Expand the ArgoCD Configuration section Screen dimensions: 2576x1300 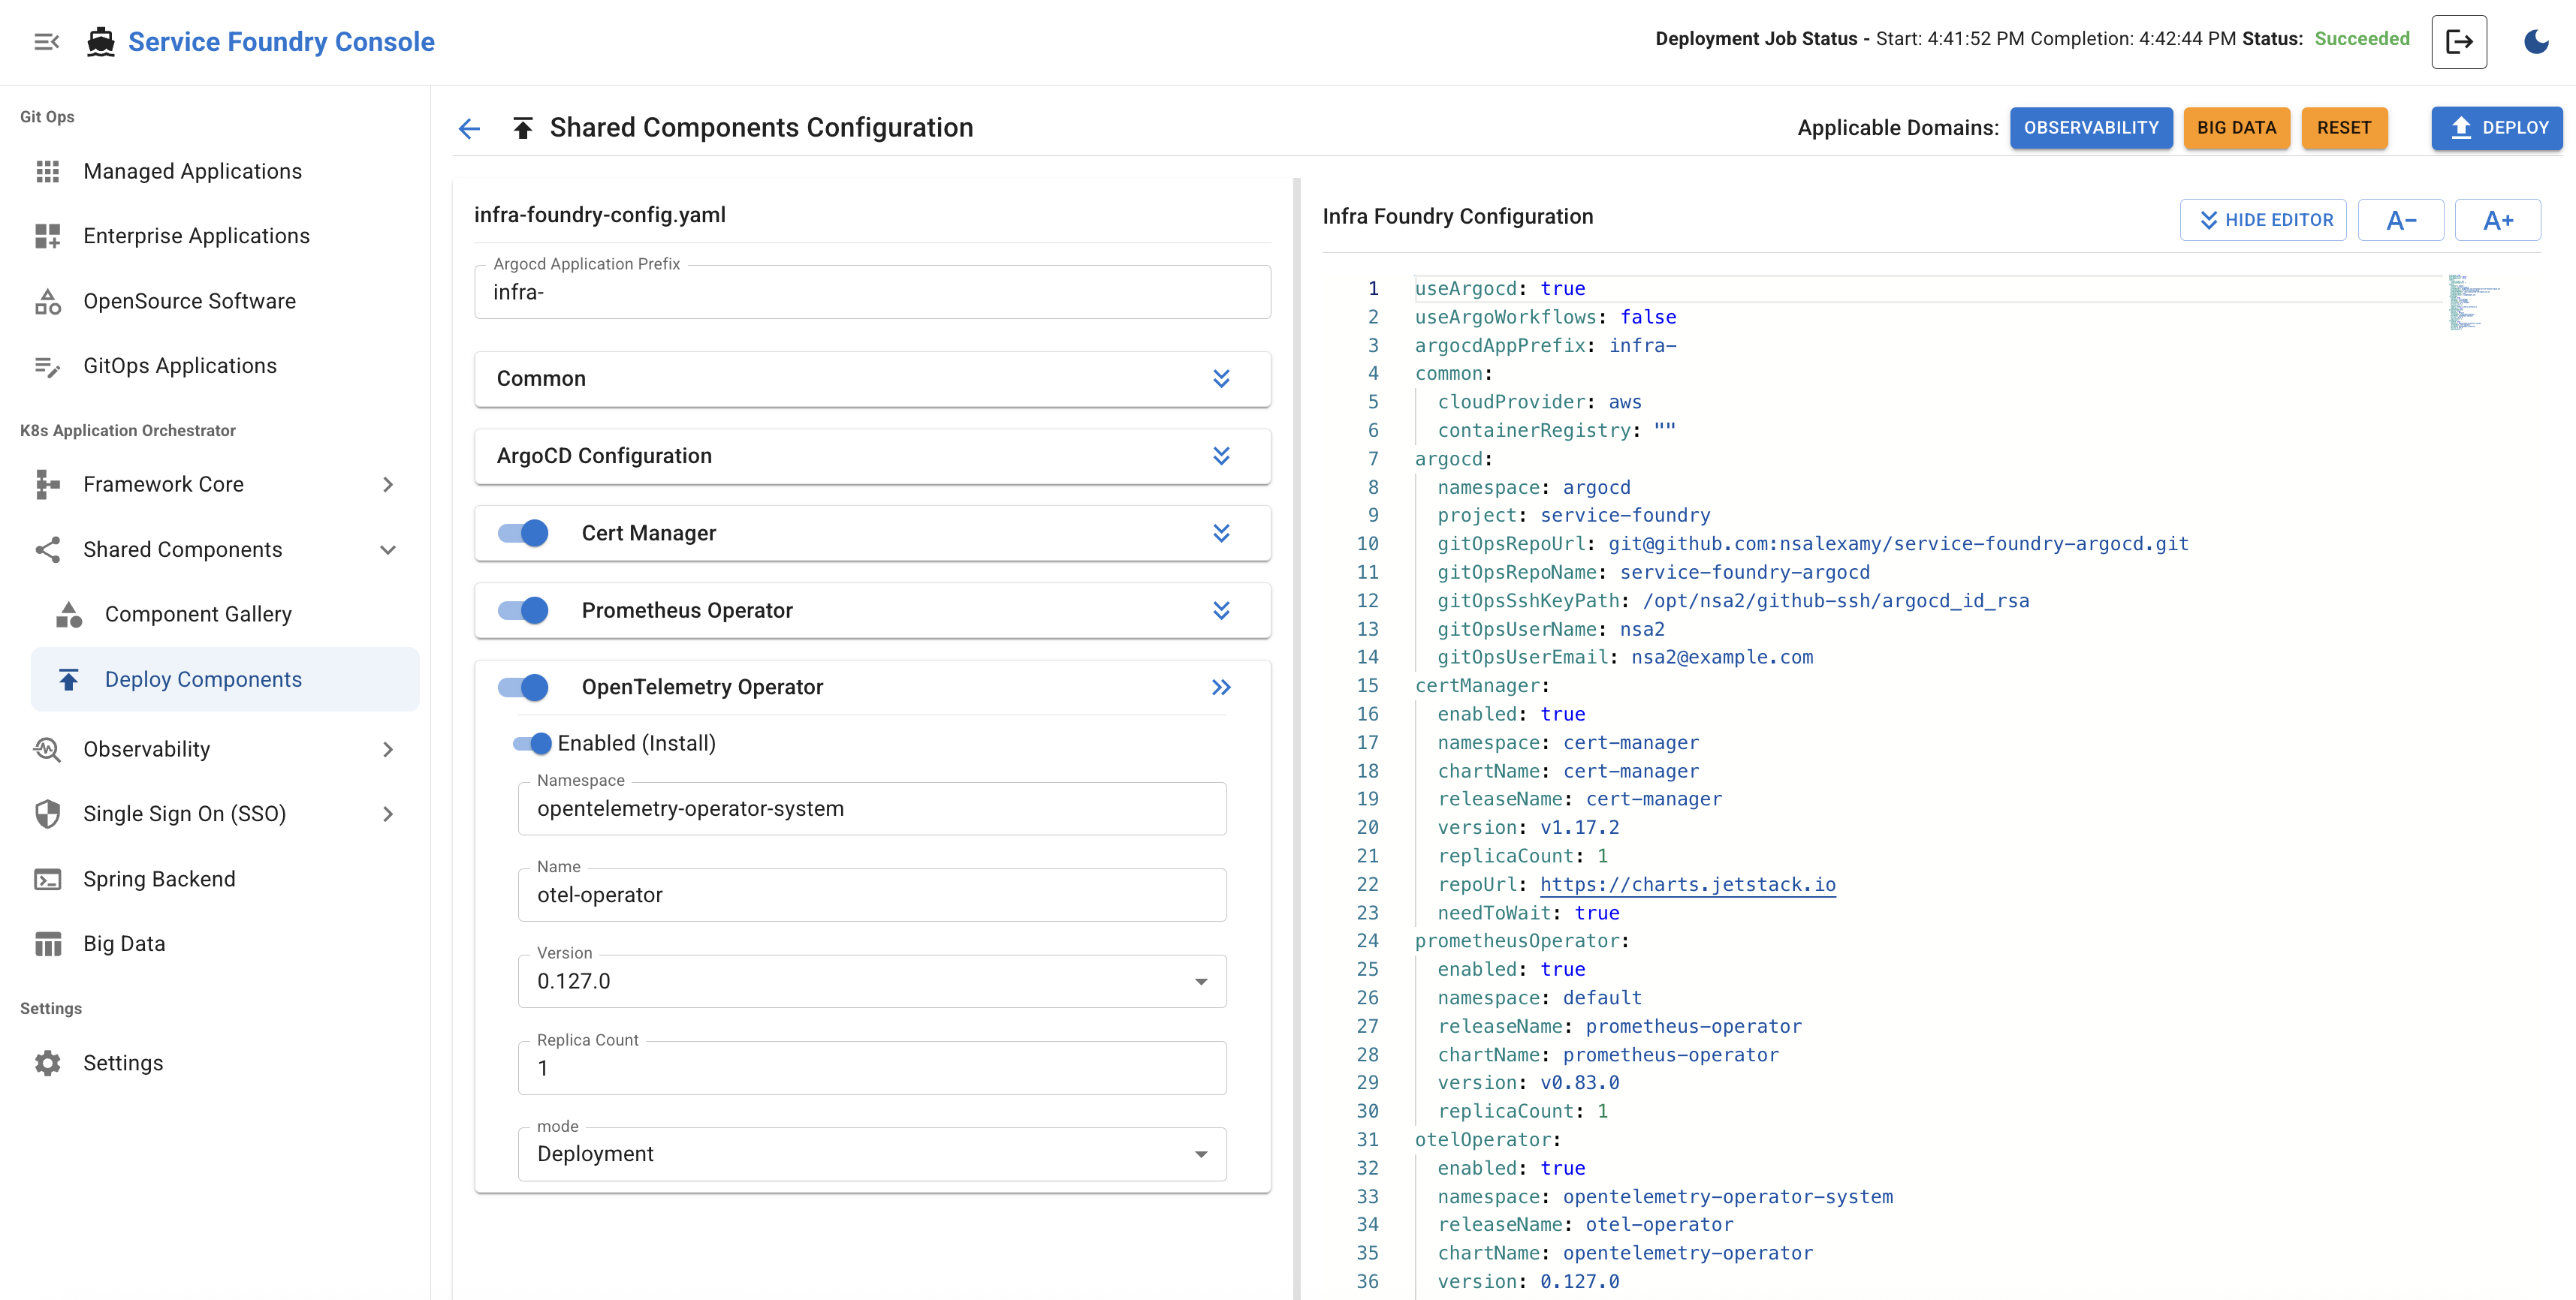[1221, 456]
